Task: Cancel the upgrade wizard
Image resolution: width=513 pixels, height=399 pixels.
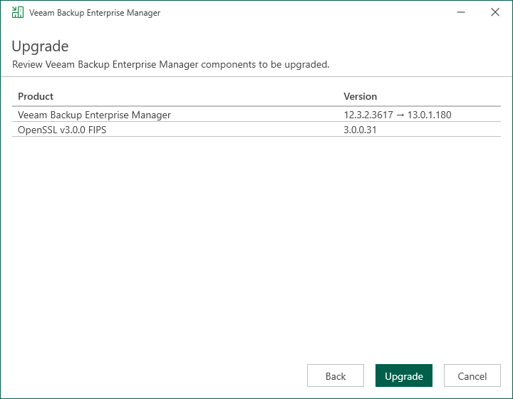Action: [x=472, y=376]
